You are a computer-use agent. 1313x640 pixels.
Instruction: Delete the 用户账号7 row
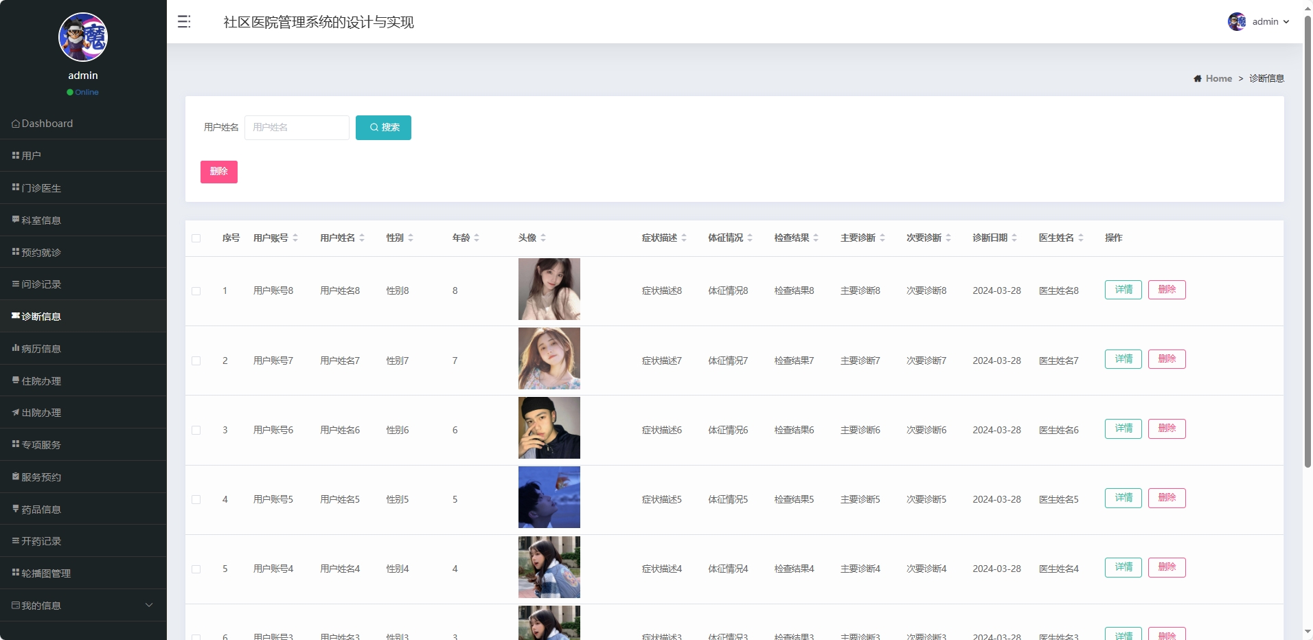tap(1167, 359)
